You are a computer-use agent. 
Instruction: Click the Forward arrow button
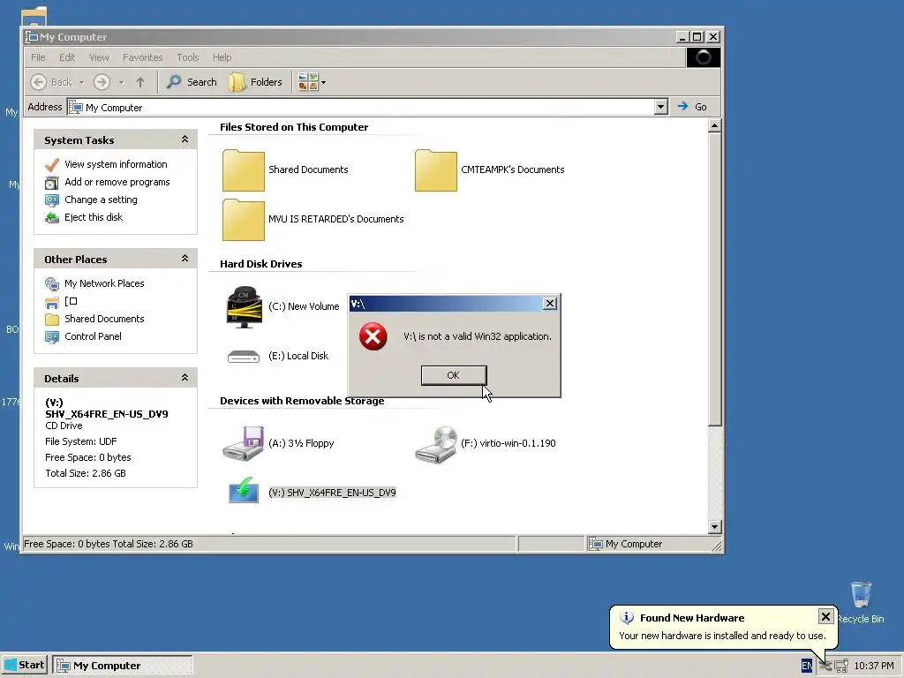point(102,82)
